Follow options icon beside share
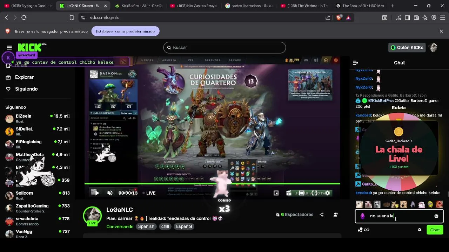The image size is (449, 252). (336, 215)
